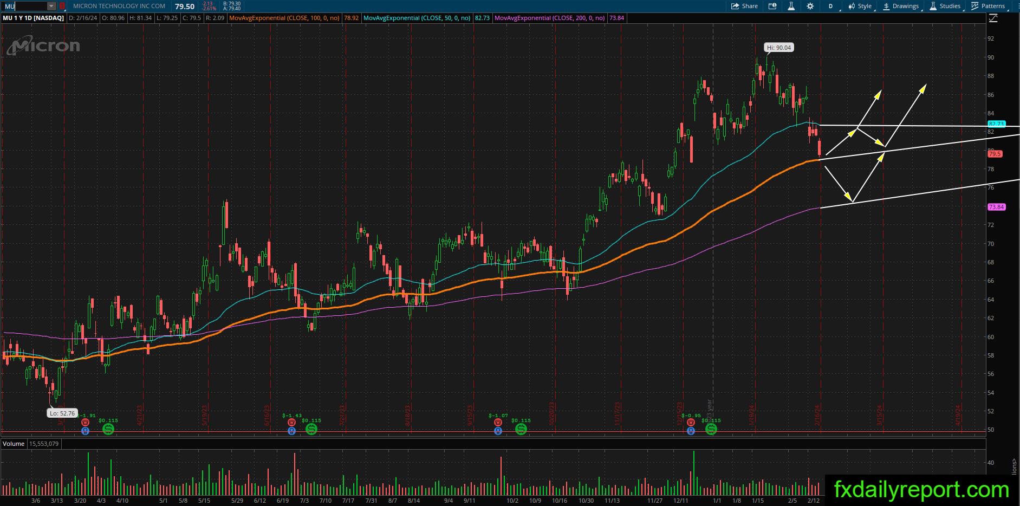The width and height of the screenshot is (1020, 506).
Task: Click the green dividend icon right of $-1.91 earnings
Action: click(x=108, y=429)
